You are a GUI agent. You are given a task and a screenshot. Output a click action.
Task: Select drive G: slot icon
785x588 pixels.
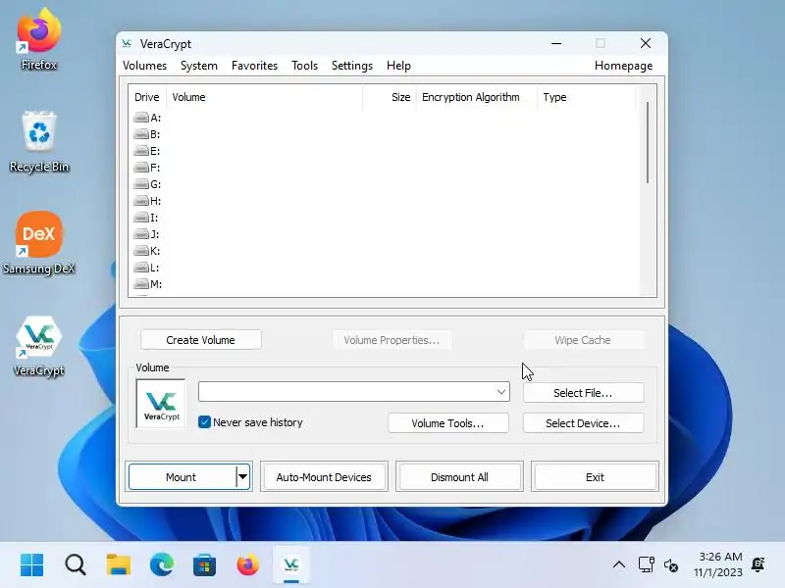[141, 184]
